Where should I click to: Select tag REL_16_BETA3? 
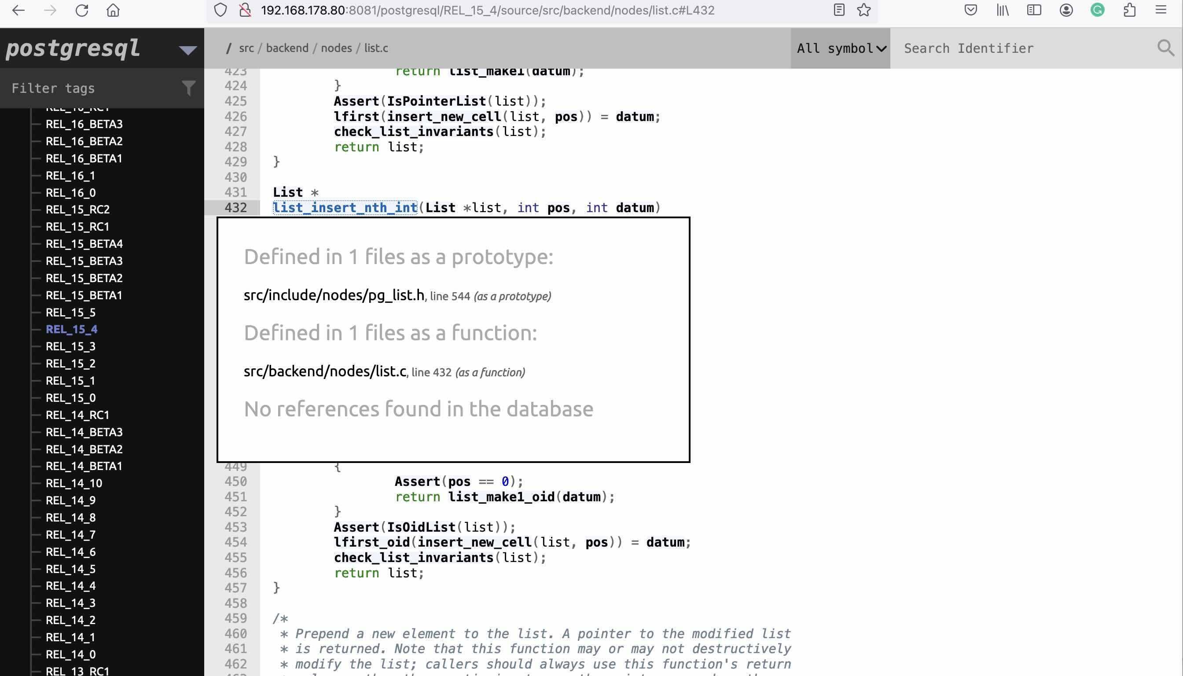84,124
